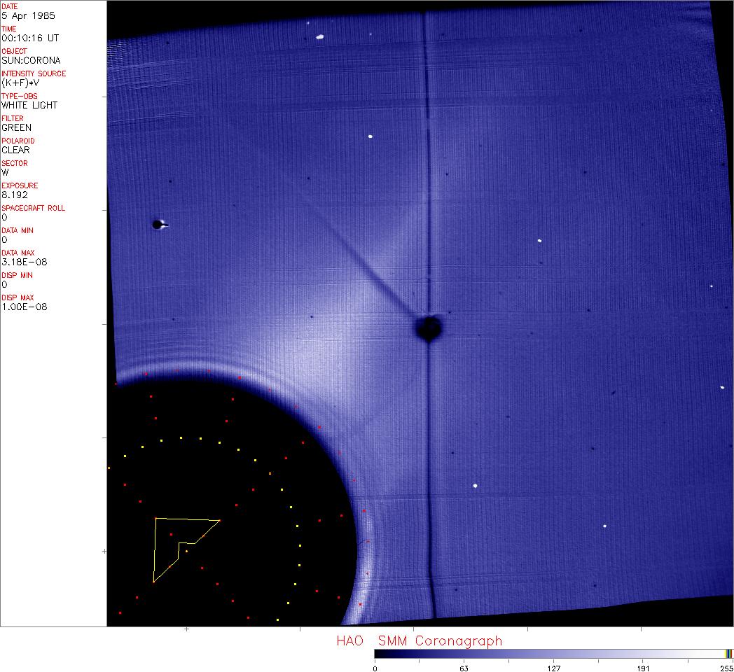The height and width of the screenshot is (672, 734).
Task: Select the "CLEAR" polaroid value
Action: [x=16, y=150]
